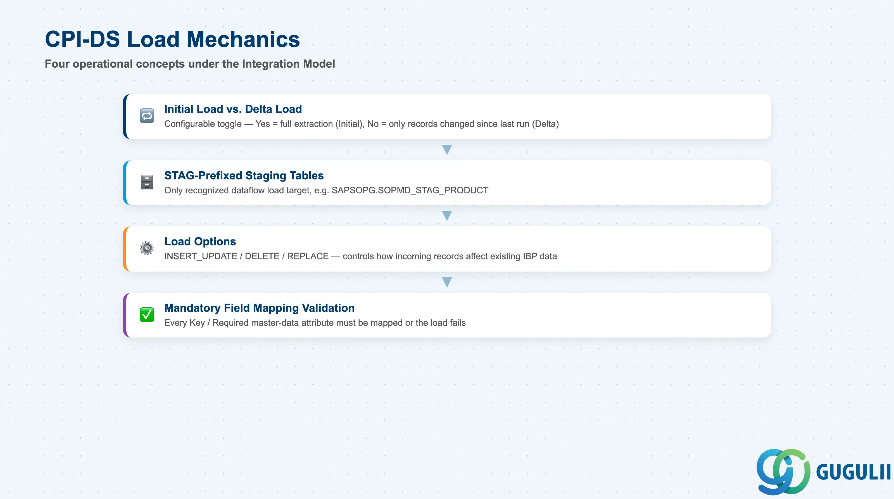
Task: Click the purple accent bar on validation card
Action: 125,315
